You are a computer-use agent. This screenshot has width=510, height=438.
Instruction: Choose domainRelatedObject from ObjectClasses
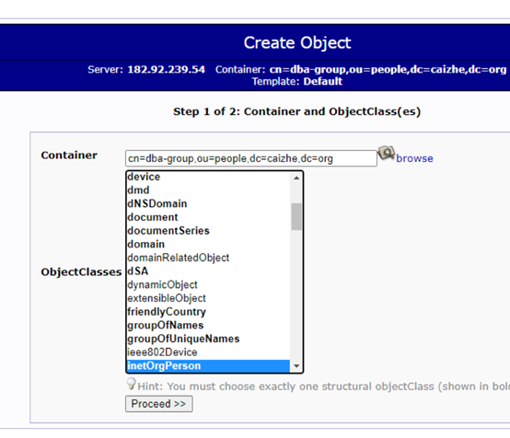tap(208, 258)
